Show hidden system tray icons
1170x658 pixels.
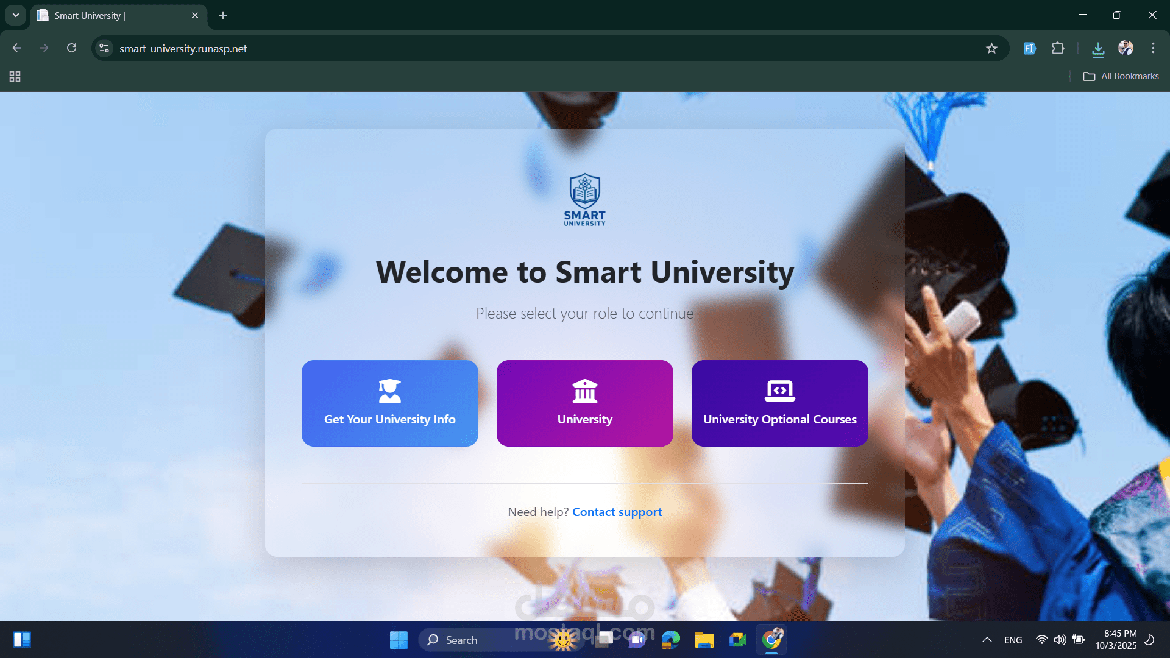coord(987,640)
